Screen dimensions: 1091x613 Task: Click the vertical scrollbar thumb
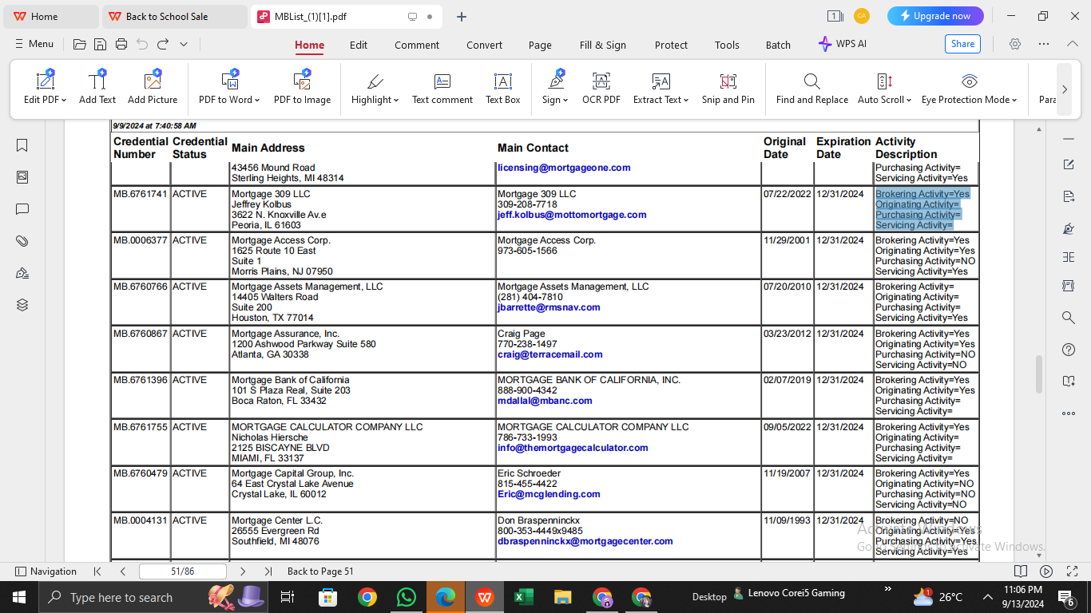1039,374
